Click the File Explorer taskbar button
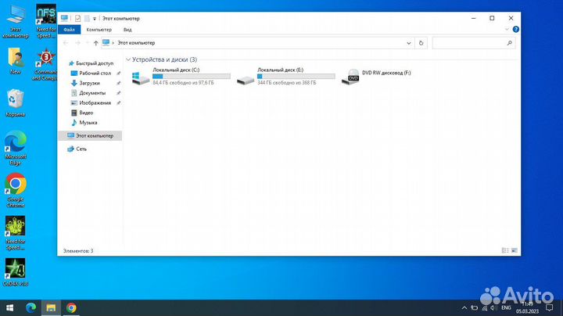Viewport: 563px width, 316px height. coord(51,307)
